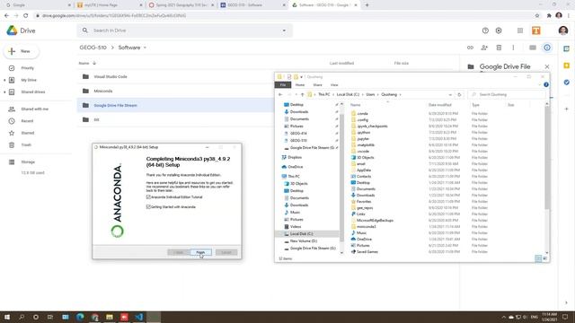The width and height of the screenshot is (575, 323).
Task: Reverse sort direction with the Name column arrow
Action: tap(94, 64)
